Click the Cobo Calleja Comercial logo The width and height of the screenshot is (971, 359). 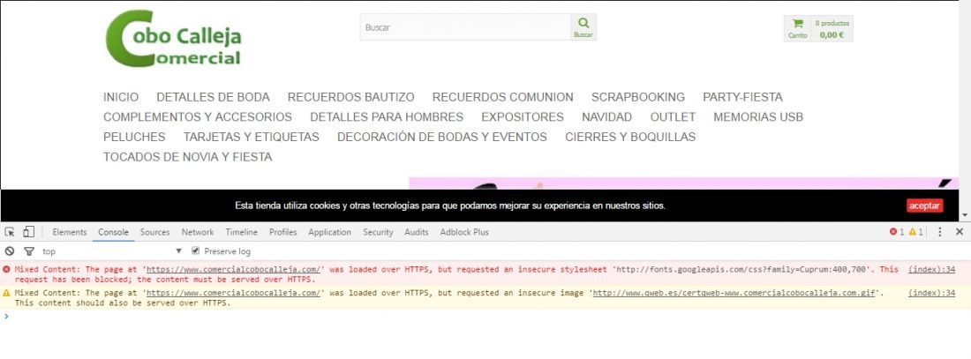point(173,39)
